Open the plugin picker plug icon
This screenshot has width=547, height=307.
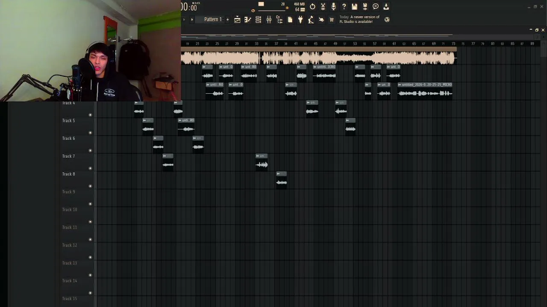pos(300,20)
